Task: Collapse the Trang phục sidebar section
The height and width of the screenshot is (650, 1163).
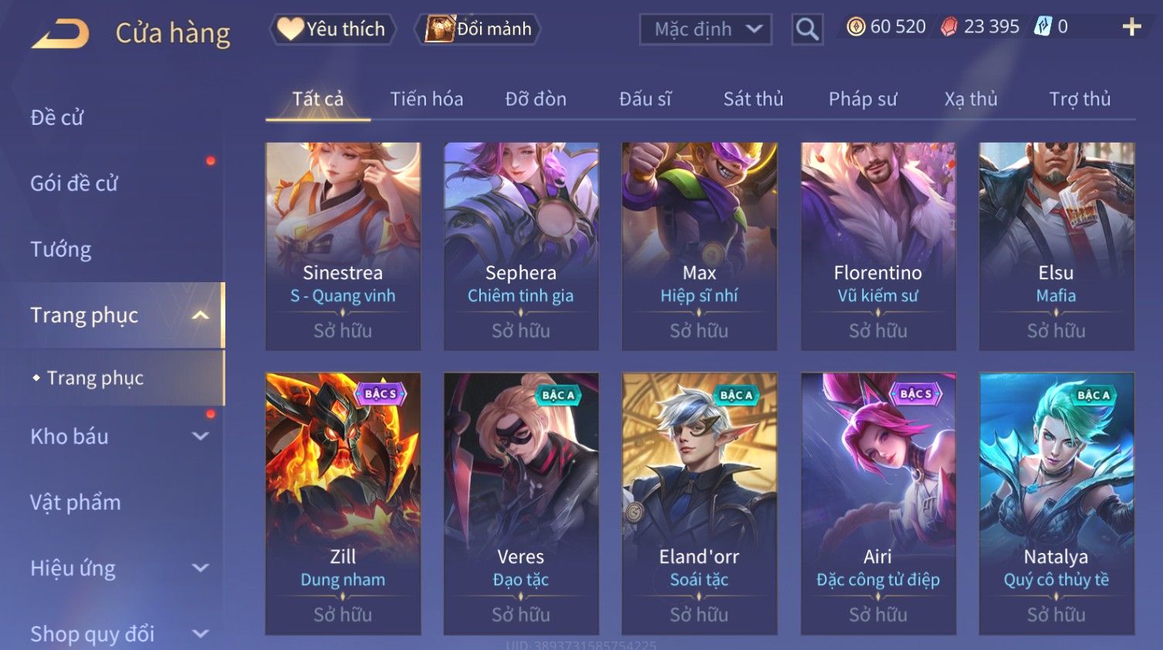Action: 201,315
